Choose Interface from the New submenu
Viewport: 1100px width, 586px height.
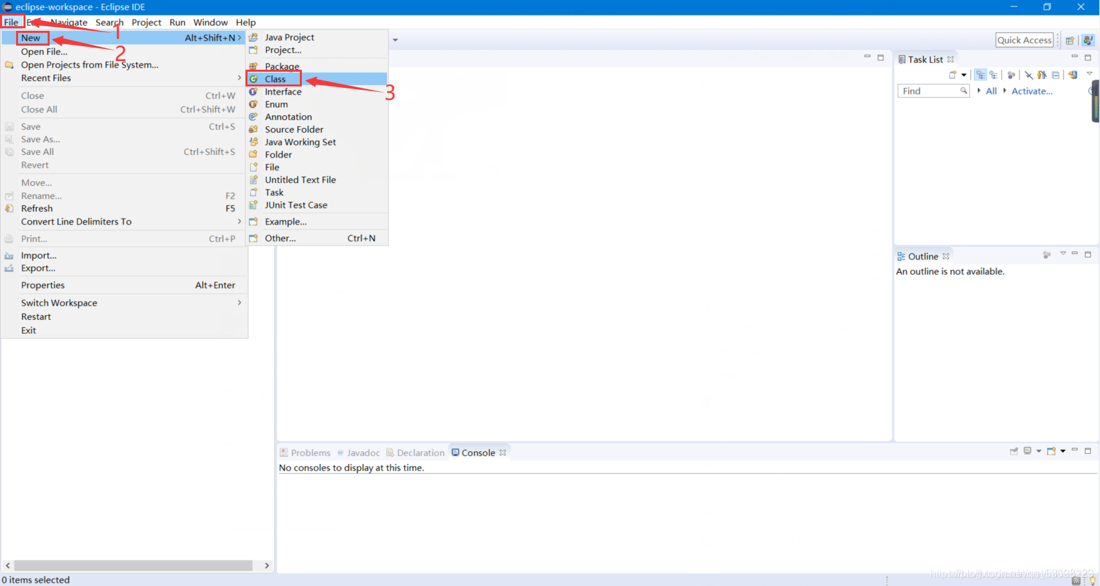tap(317, 92)
